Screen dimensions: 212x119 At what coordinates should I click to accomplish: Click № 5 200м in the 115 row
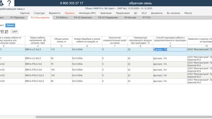(87, 49)
